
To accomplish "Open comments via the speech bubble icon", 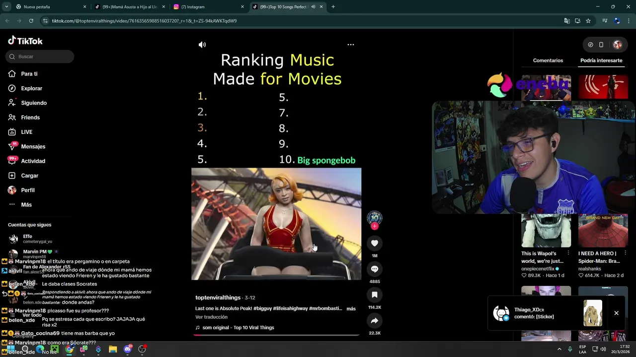I will pyautogui.click(x=375, y=269).
